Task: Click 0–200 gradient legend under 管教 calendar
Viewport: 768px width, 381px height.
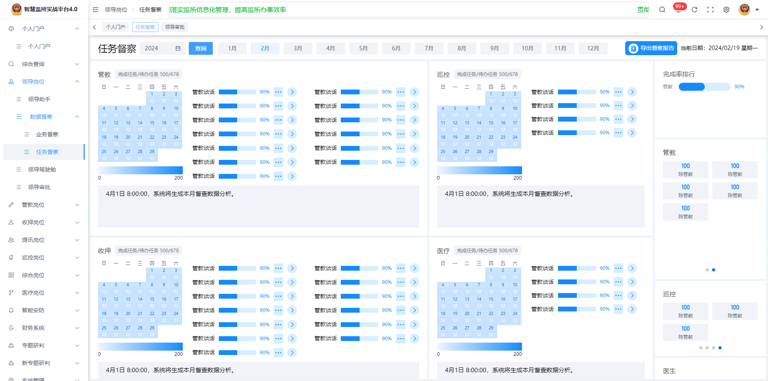Action: [140, 170]
